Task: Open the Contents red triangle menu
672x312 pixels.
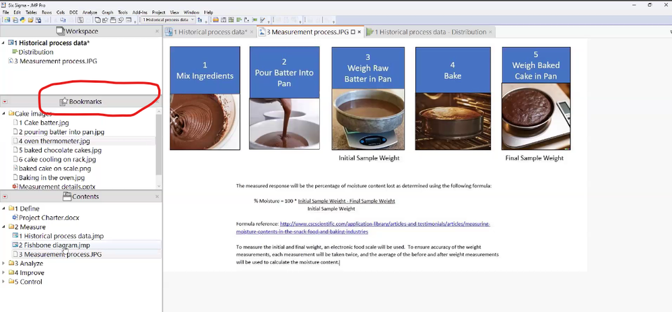Action: click(5, 197)
